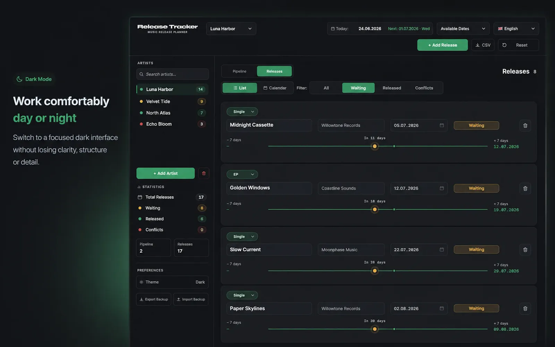Toggle Waiting status of Golden Windows
The height and width of the screenshot is (347, 555).
click(476, 188)
